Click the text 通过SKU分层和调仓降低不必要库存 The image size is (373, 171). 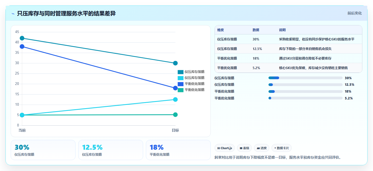305,58
